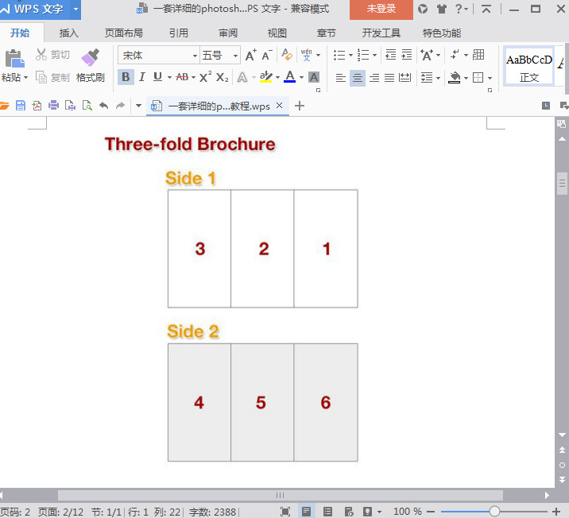Screen dimensions: 569x518
Task: Click the distributed alignment icon
Action: tap(404, 77)
